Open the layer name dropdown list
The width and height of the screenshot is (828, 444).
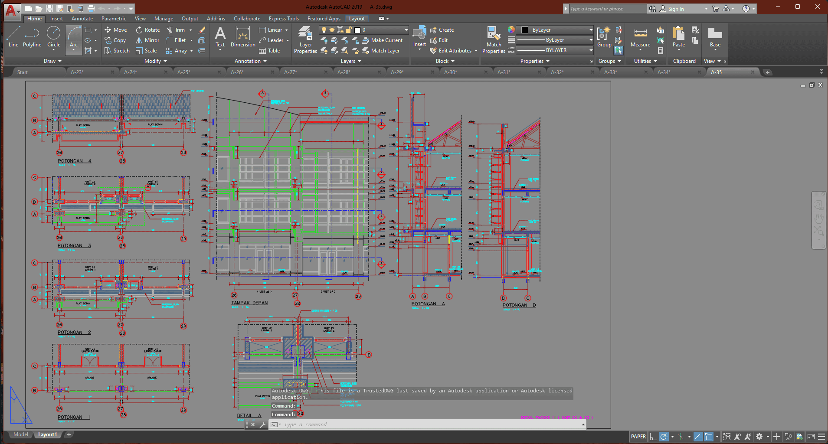point(406,30)
